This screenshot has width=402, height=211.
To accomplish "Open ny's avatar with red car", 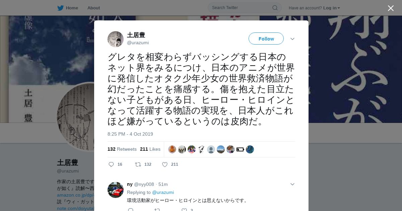I will pyautogui.click(x=116, y=190).
